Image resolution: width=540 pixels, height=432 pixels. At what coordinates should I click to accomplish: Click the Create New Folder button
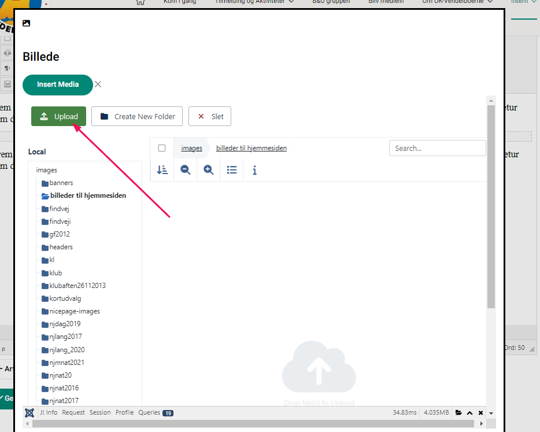(x=137, y=116)
